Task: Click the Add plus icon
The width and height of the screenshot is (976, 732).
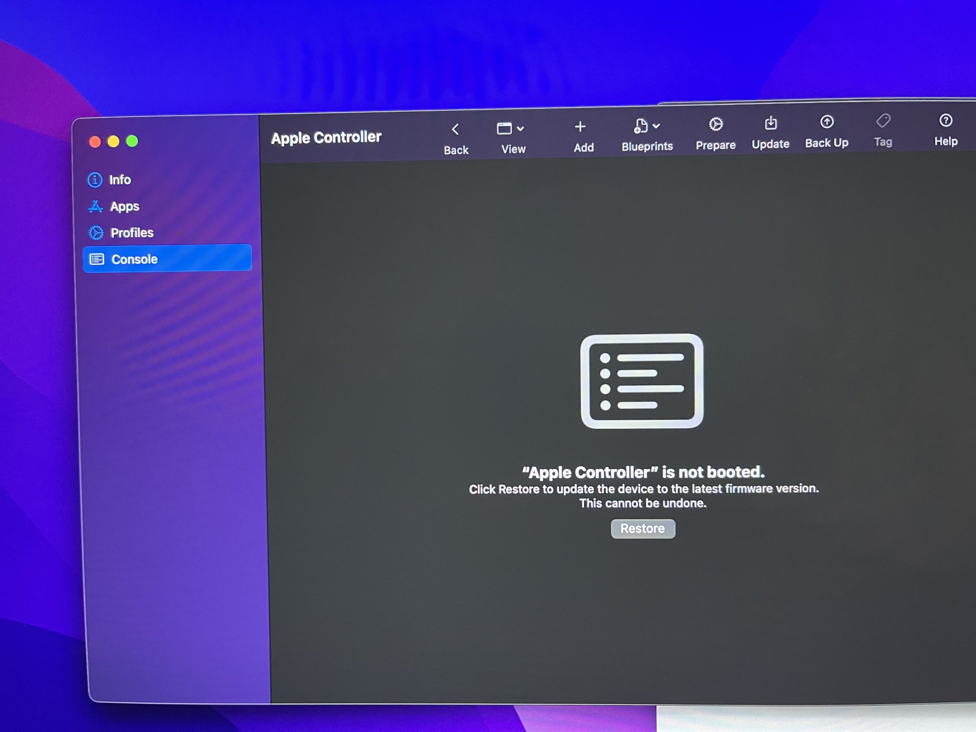Action: 580,127
